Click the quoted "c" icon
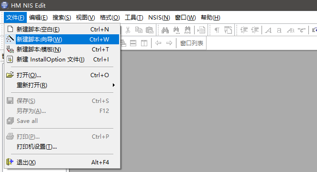The height and width of the screenshot is (172, 317). (301, 30)
